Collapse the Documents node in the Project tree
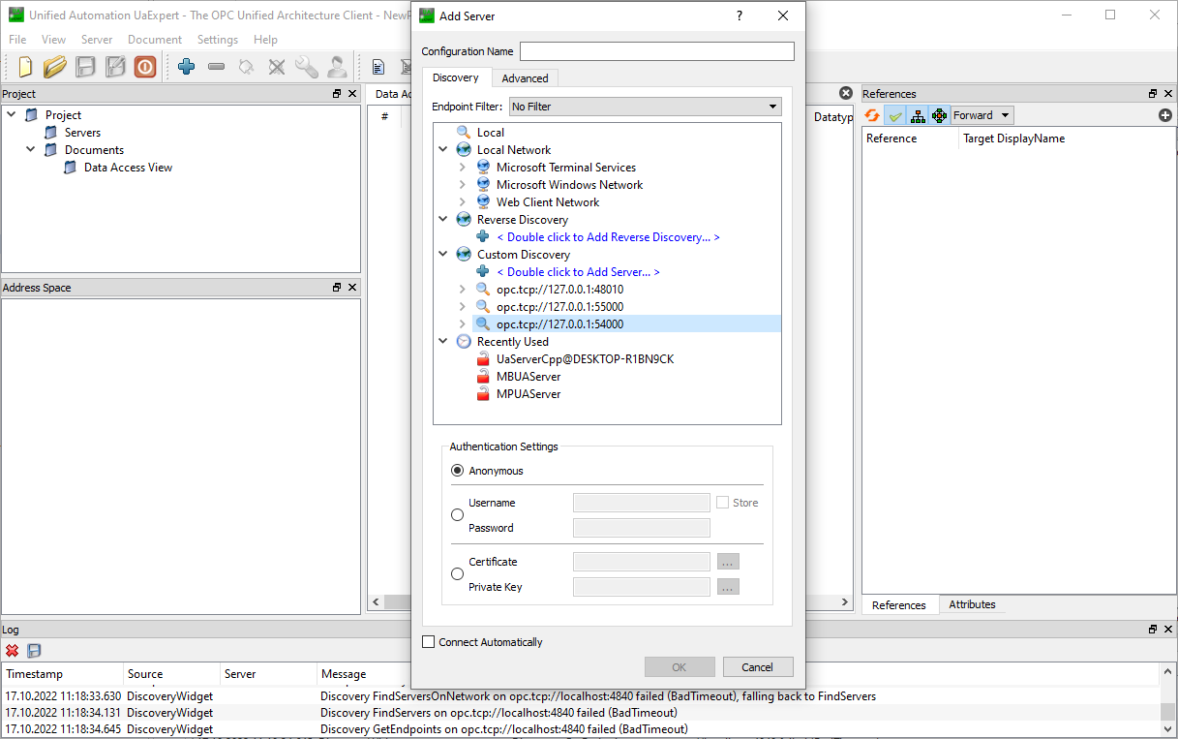The height and width of the screenshot is (739, 1178). click(x=31, y=150)
